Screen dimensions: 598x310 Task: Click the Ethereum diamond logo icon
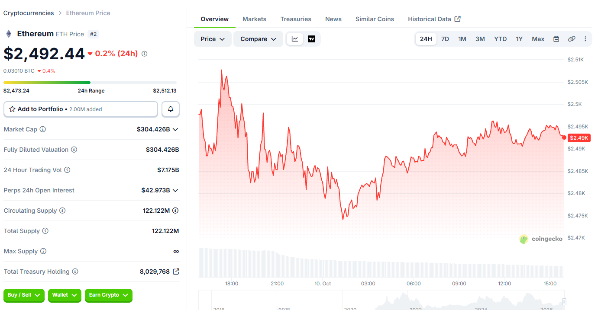pos(8,34)
